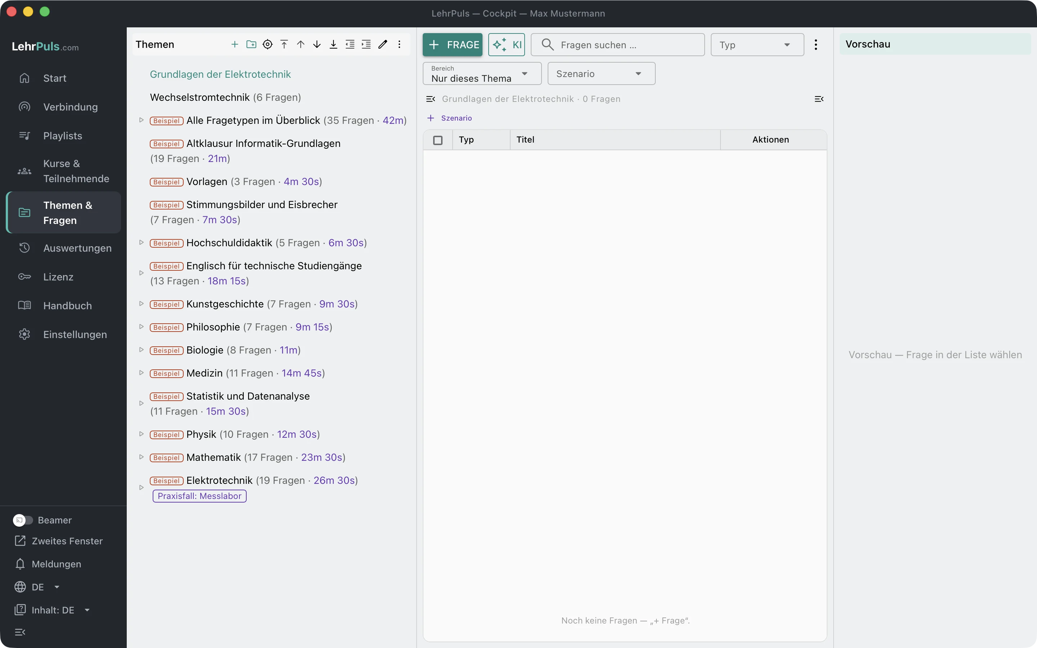Open Bereich Nur dieses Thema dropdown
1037x648 pixels.
[482, 73]
